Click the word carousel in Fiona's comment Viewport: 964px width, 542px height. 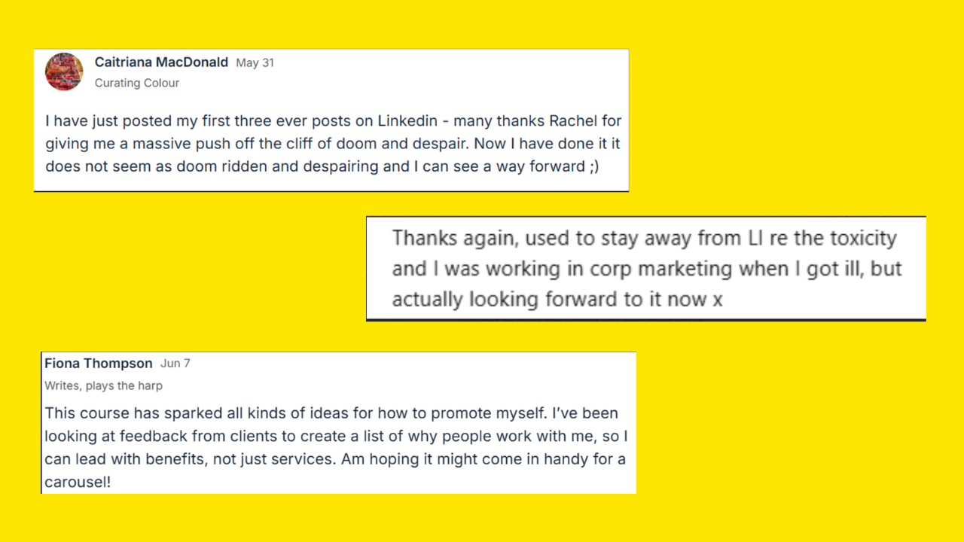click(75, 482)
